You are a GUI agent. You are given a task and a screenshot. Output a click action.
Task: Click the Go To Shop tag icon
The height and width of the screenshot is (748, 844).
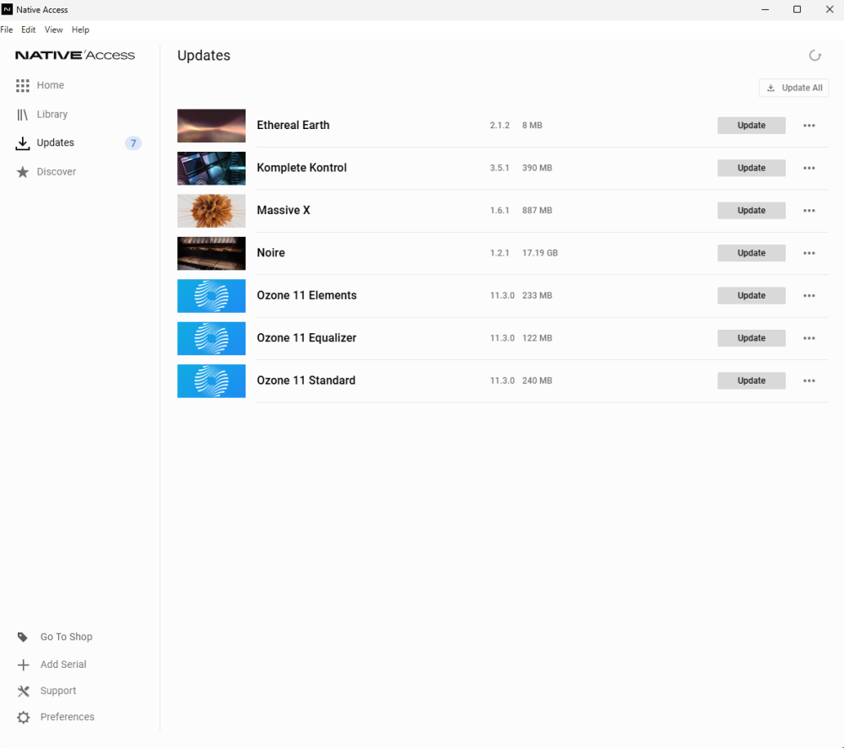coord(23,638)
